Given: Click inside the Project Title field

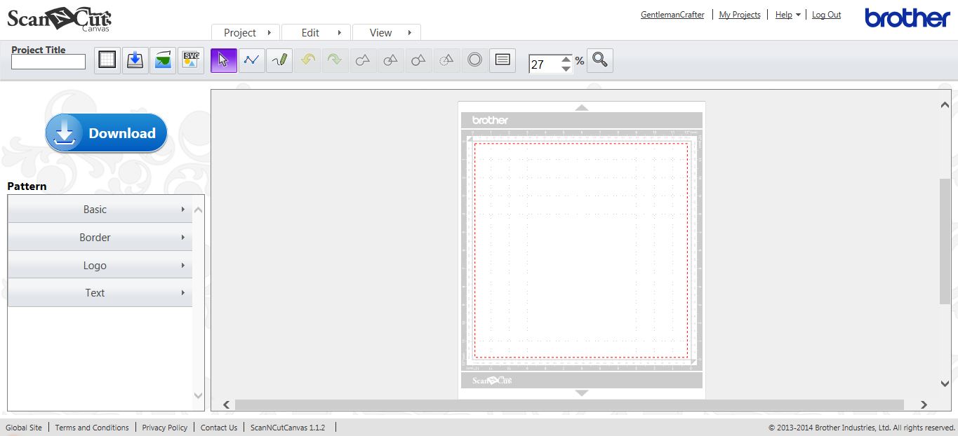Looking at the screenshot, I should click(48, 62).
